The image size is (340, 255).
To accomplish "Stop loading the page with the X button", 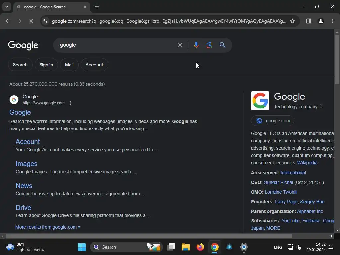I will click(x=31, y=21).
